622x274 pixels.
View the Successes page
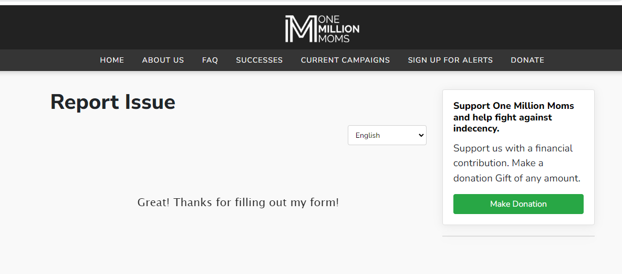pyautogui.click(x=259, y=60)
